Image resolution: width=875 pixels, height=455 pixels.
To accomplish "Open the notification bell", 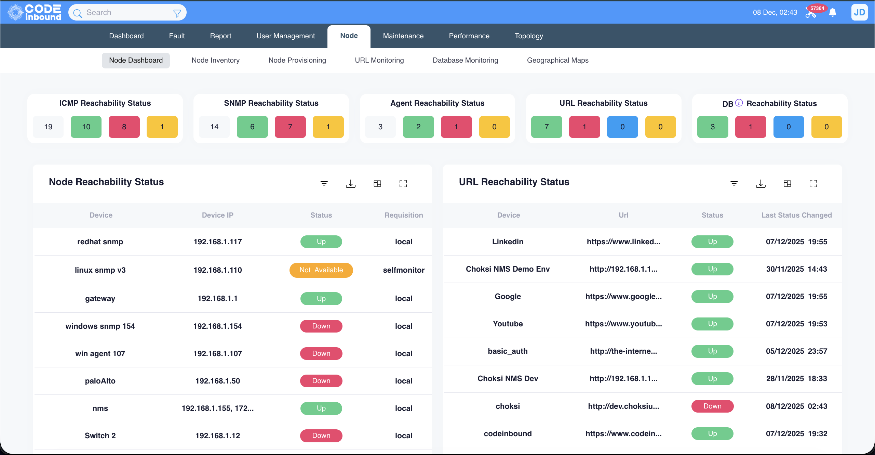I will 833,12.
